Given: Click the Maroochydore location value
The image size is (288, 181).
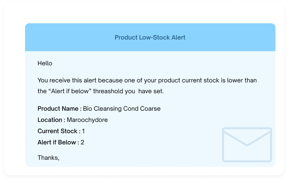Looking at the screenshot, I should pyautogui.click(x=87, y=120).
